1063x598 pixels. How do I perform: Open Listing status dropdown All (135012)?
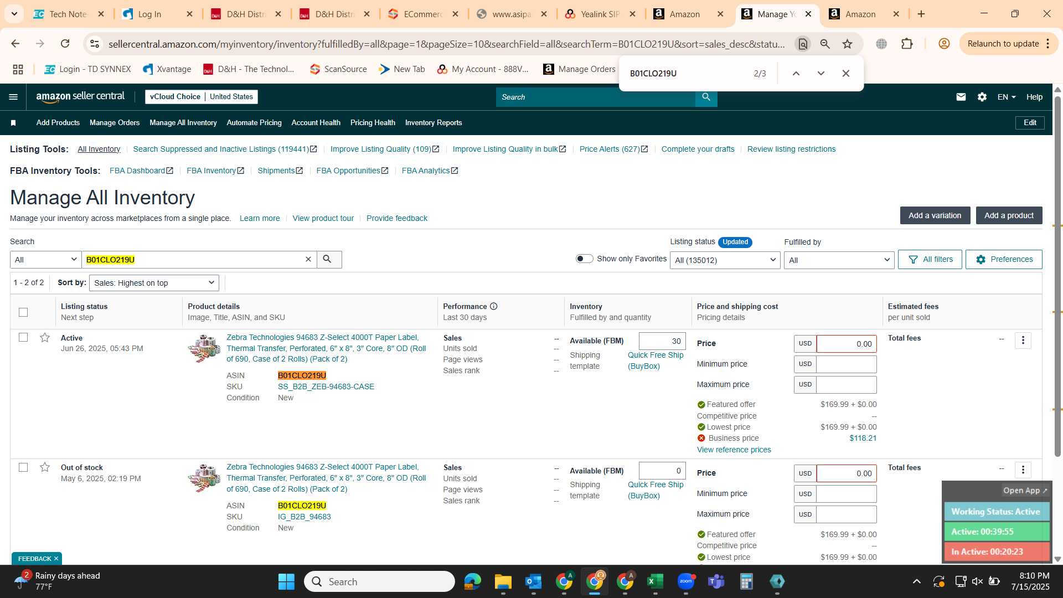[725, 260]
